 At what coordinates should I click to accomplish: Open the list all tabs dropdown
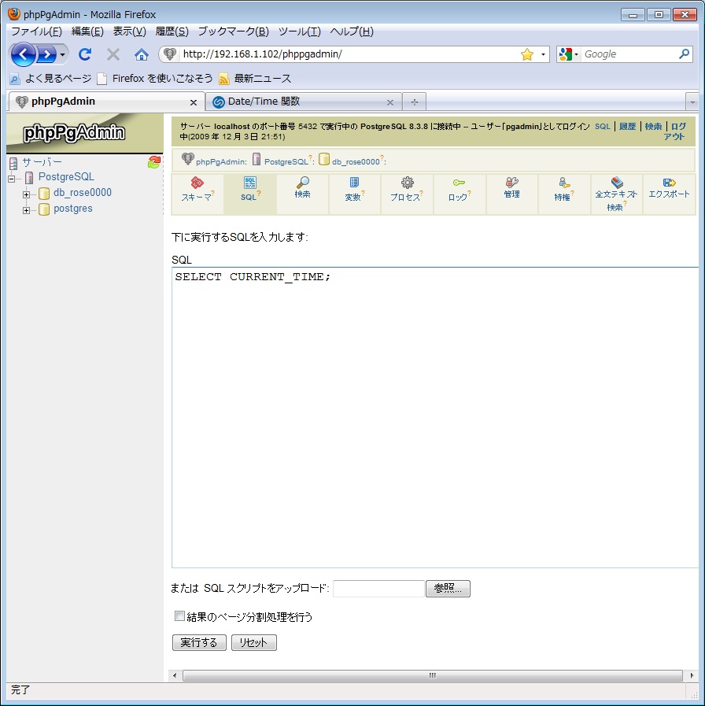click(692, 102)
